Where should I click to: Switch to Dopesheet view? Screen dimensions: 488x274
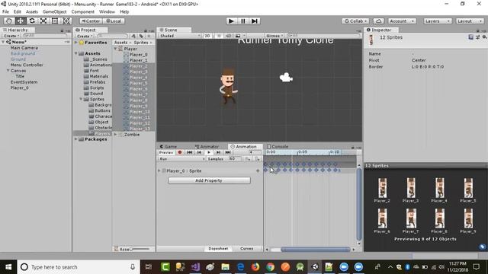click(x=218, y=249)
